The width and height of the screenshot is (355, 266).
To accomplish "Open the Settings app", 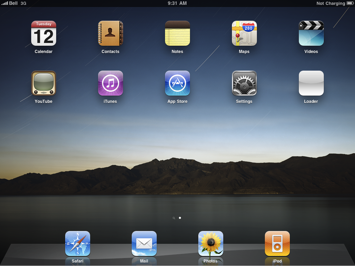I will pyautogui.click(x=244, y=83).
